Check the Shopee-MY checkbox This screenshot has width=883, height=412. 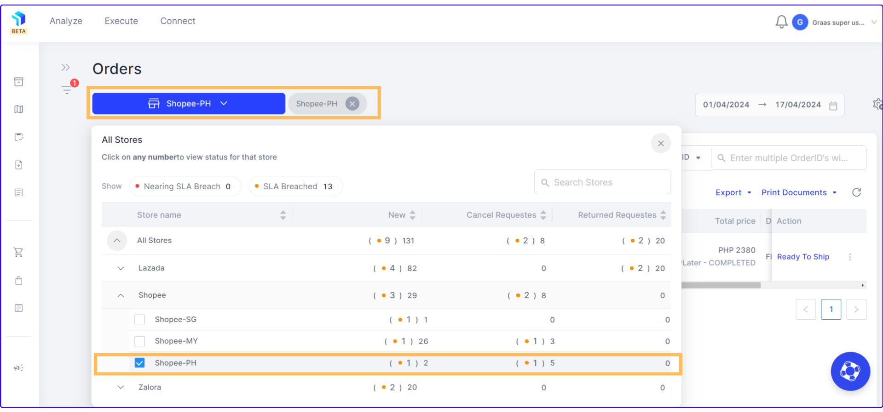pyautogui.click(x=139, y=341)
